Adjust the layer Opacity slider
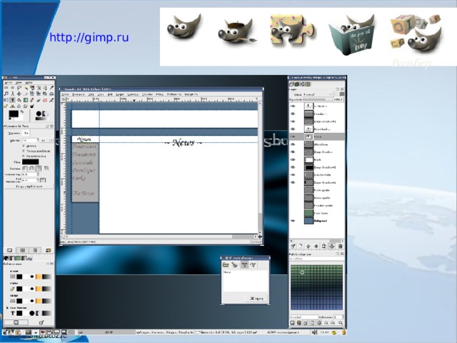The height and width of the screenshot is (343, 457). click(x=318, y=100)
